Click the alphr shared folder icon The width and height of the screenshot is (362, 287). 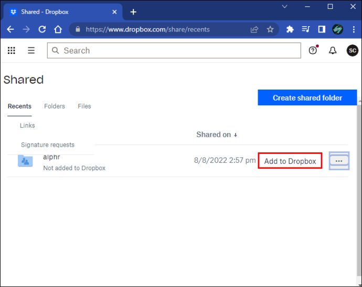[x=25, y=161]
